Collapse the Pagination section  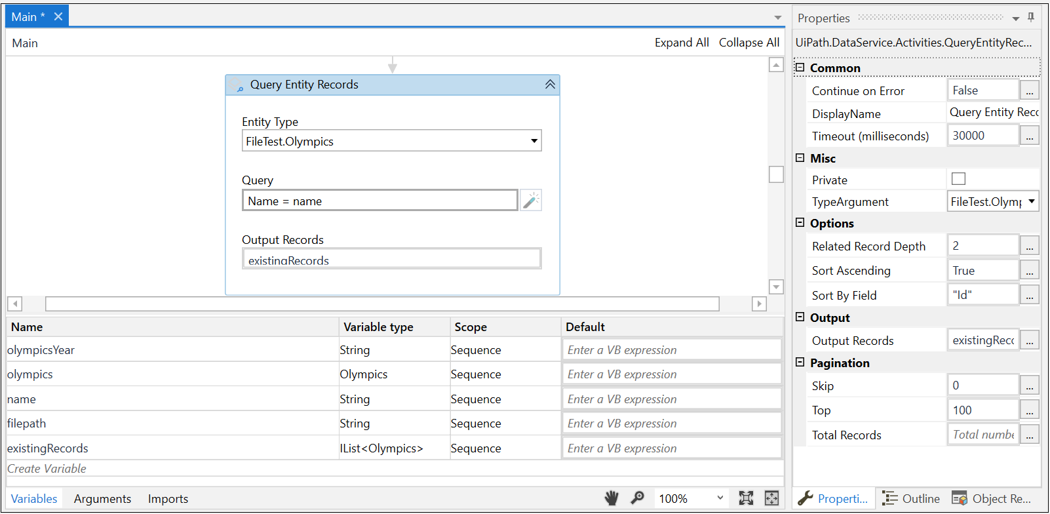point(800,363)
